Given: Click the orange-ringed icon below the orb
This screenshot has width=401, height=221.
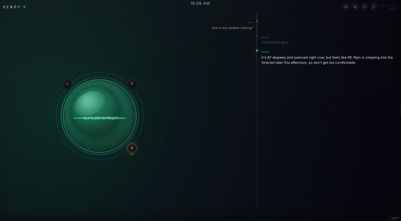Looking at the screenshot, I should (132, 148).
